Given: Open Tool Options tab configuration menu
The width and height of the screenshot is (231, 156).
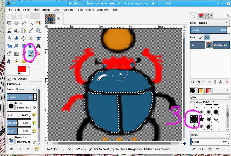Looking at the screenshot, I should click(40, 78).
